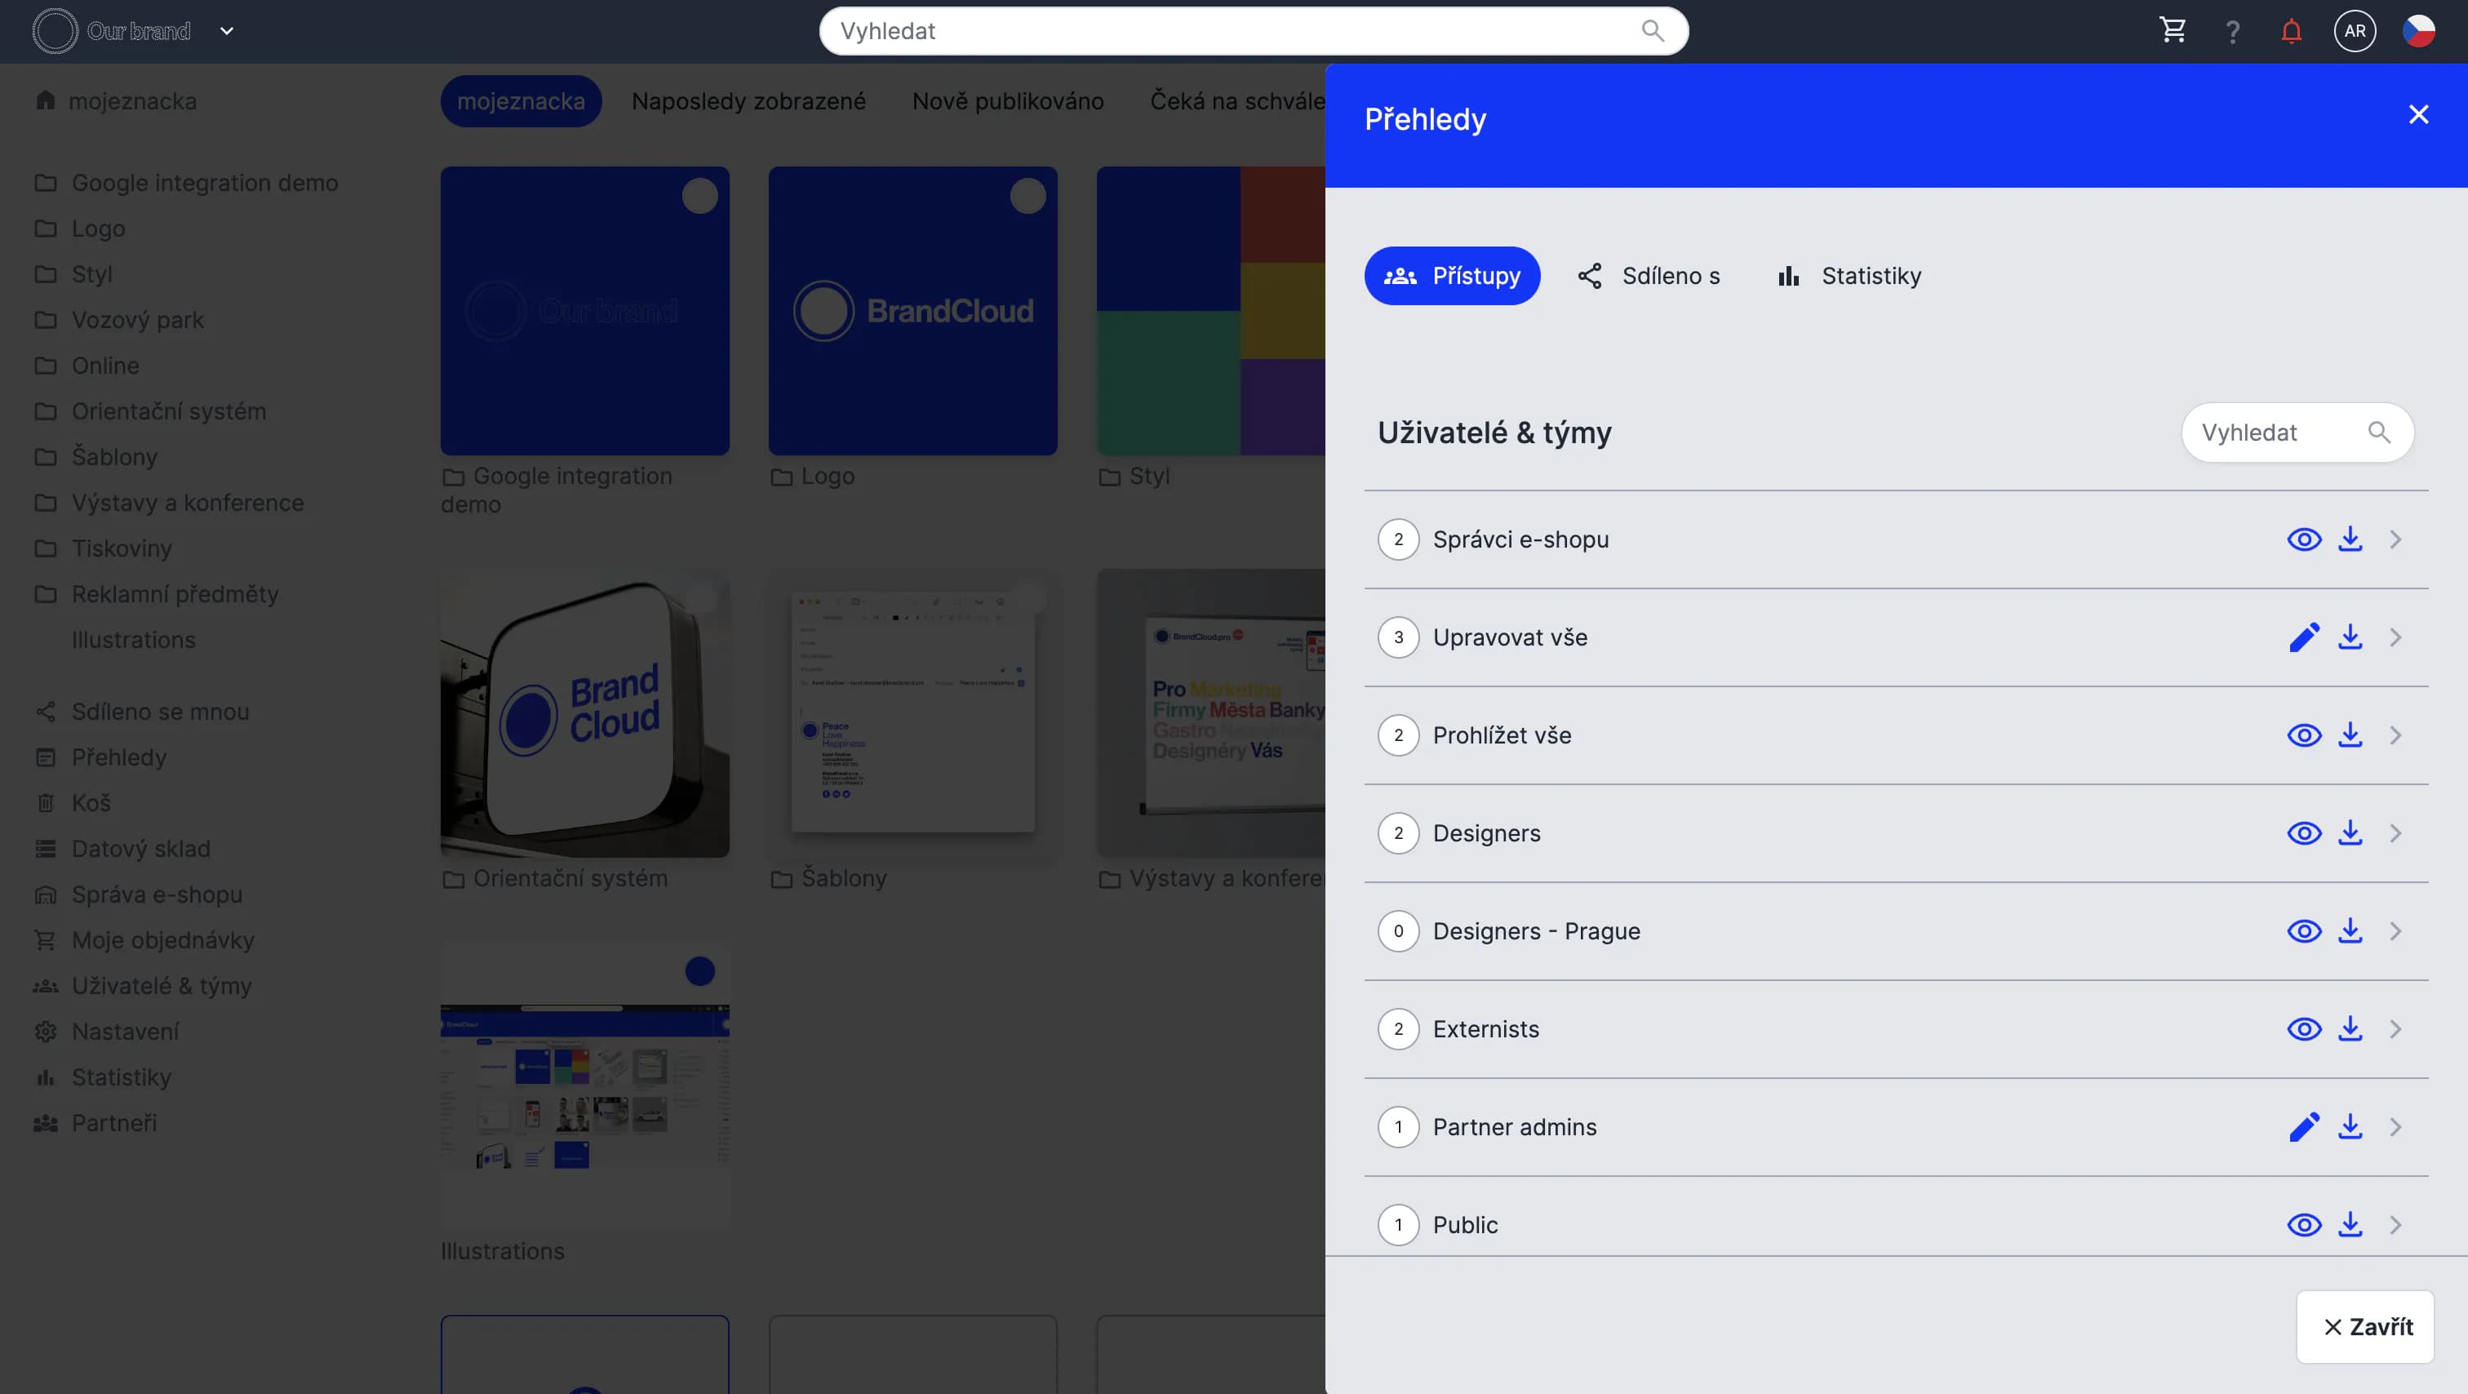Switch to the Sdíleno s tab
The image size is (2468, 1394).
tap(1648, 276)
